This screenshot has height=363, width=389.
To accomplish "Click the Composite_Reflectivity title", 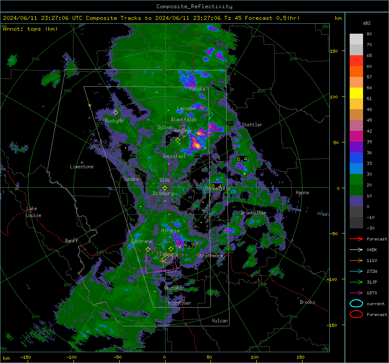I will (194, 6).
